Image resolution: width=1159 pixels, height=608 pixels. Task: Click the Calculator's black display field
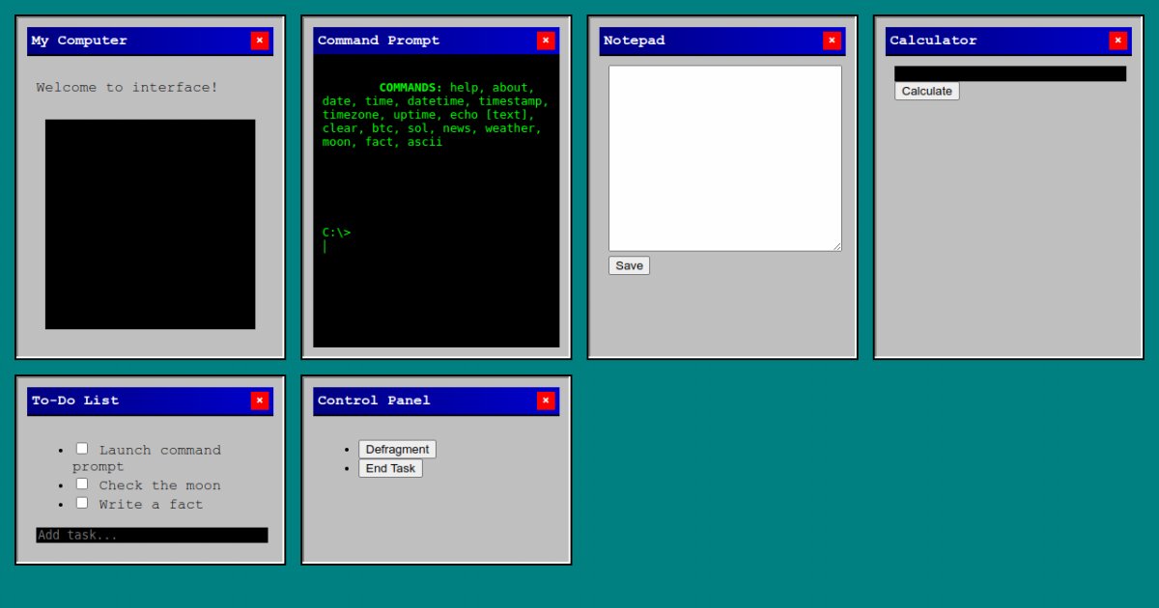pyautogui.click(x=1009, y=73)
